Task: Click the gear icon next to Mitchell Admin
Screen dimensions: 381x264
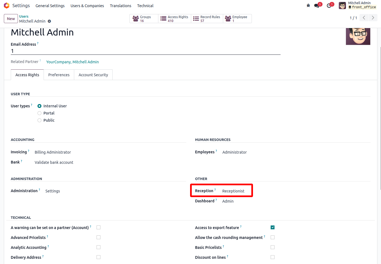Action: coord(49,21)
